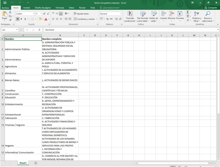
Task: Click Insertar cells button
Action: pos(164,16)
